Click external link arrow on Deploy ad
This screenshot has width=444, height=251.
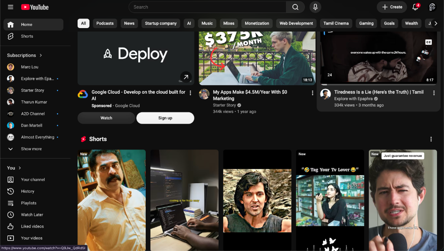186,77
